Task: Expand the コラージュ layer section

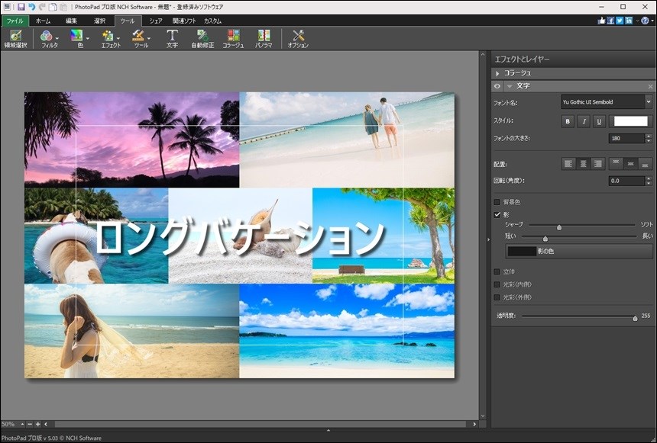Action: coord(498,73)
